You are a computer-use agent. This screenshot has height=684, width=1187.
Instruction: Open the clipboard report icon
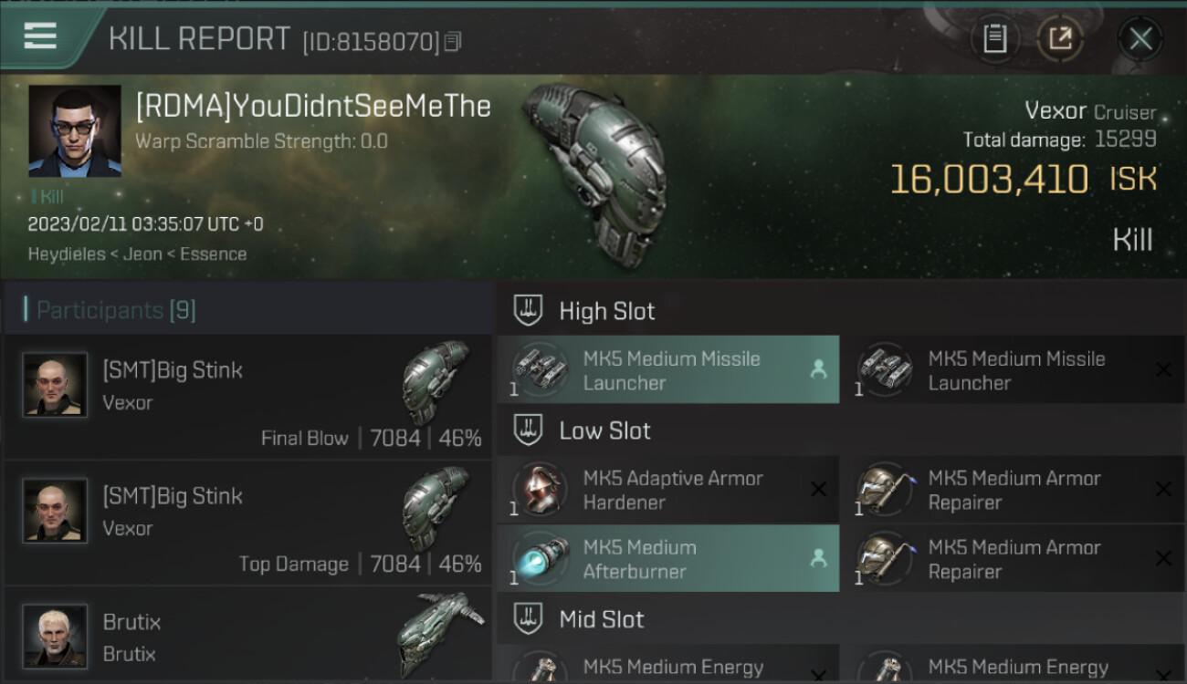994,38
